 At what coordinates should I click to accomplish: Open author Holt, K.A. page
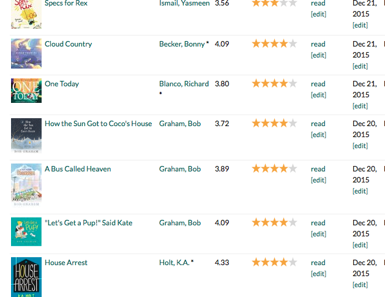[x=174, y=263]
